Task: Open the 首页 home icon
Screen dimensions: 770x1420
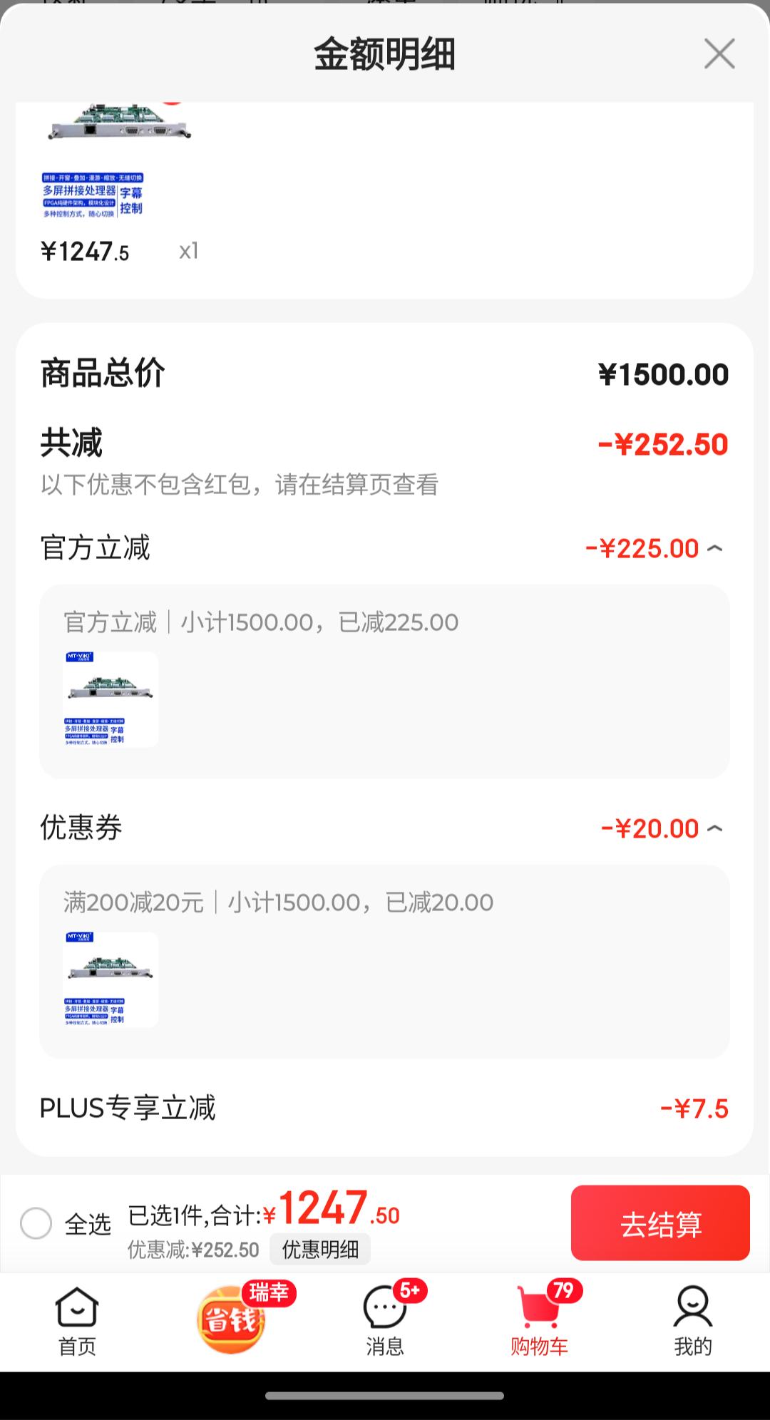Action: pyautogui.click(x=77, y=1321)
